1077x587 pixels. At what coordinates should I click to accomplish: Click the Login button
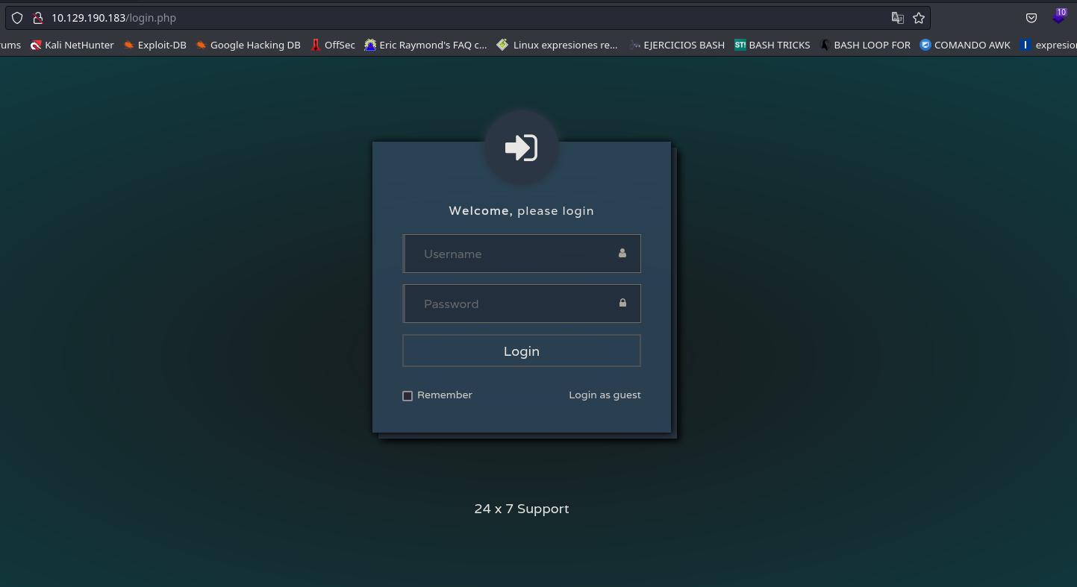522,351
